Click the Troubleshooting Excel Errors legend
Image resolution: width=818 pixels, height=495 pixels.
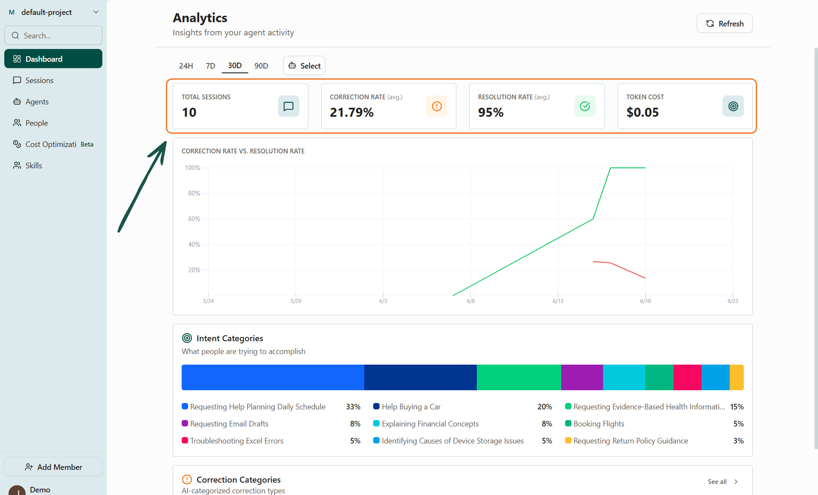(x=232, y=441)
